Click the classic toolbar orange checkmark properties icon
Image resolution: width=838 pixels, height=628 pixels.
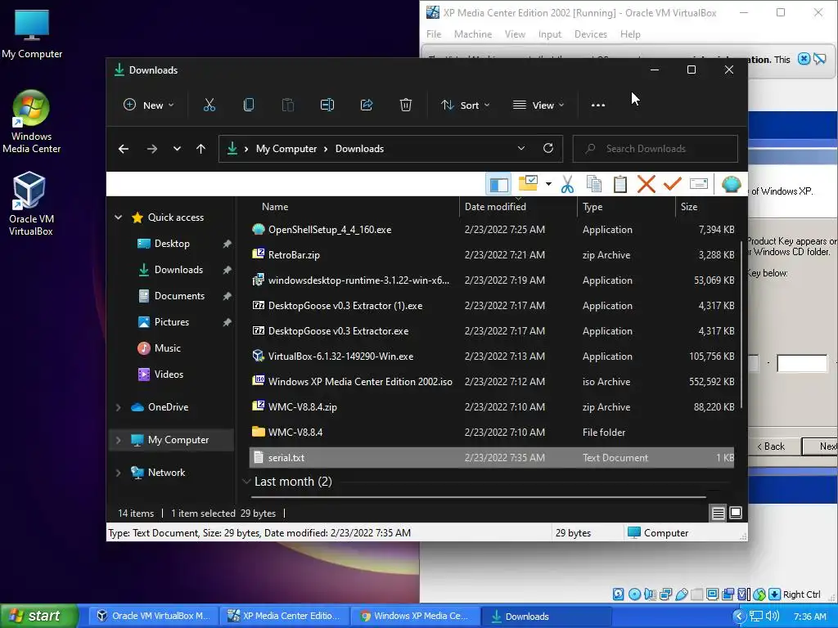[x=673, y=184]
